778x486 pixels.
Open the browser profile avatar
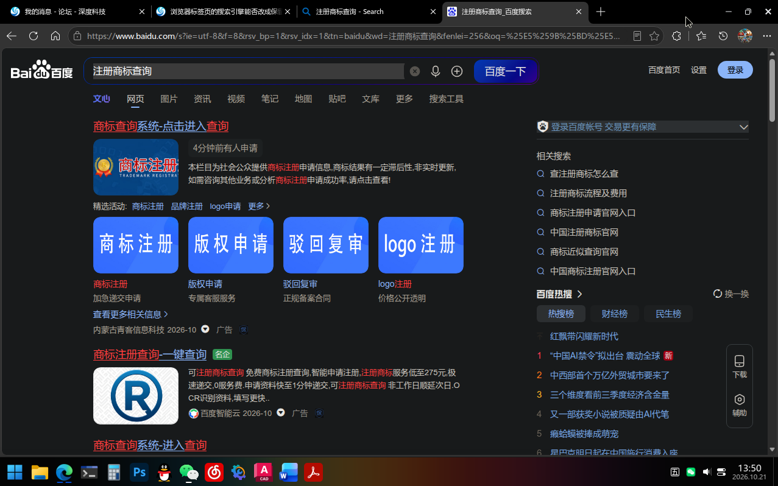tap(745, 36)
